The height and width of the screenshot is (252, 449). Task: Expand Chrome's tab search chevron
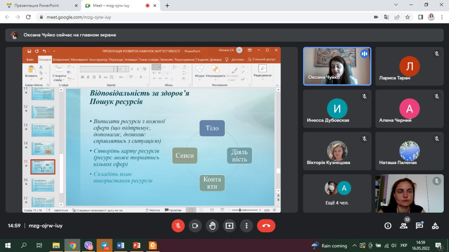396,5
